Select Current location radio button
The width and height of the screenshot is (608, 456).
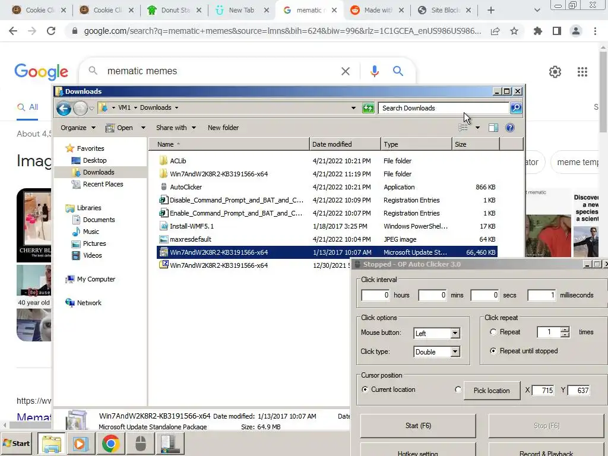365,389
